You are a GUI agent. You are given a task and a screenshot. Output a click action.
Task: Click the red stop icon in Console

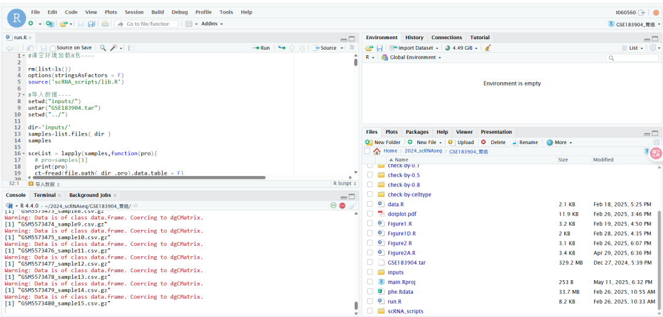tap(343, 205)
